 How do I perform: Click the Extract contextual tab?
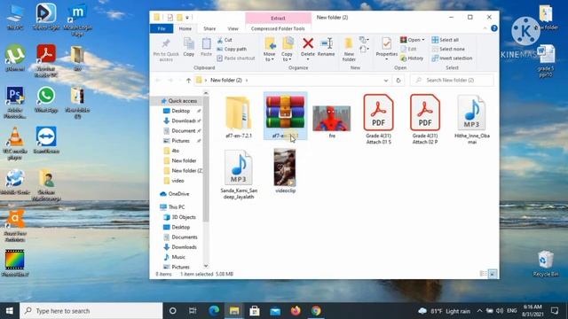click(278, 18)
